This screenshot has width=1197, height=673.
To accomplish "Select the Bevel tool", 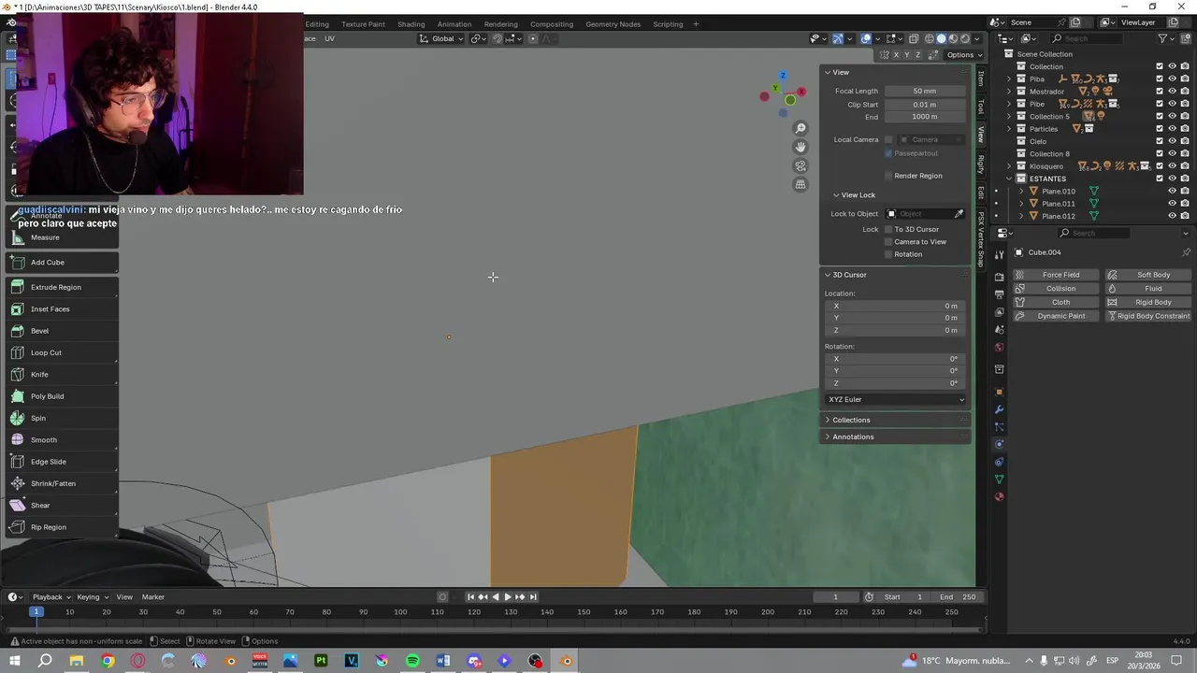I will (x=62, y=331).
